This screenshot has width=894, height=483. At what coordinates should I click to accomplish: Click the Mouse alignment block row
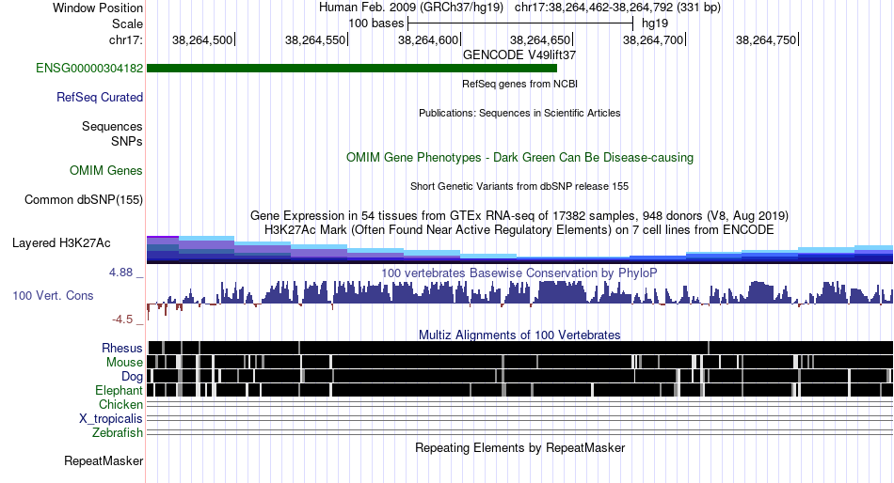pyautogui.click(x=520, y=362)
